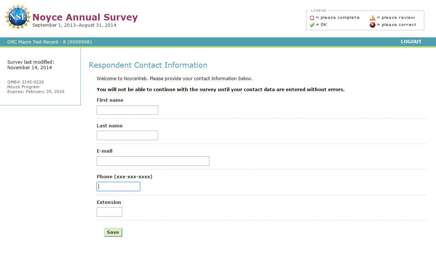The height and width of the screenshot is (276, 436).
Task: Click the 'Extension' field label
Action: coord(109,202)
